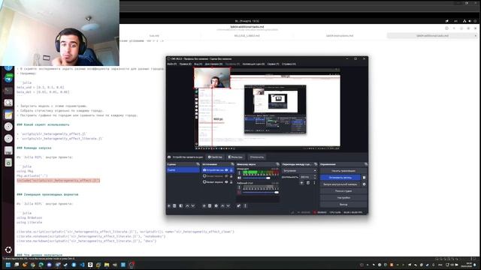This screenshot has height=270, width=481.
Task: Click Начать трансляцию to start streaming
Action: click(x=343, y=171)
